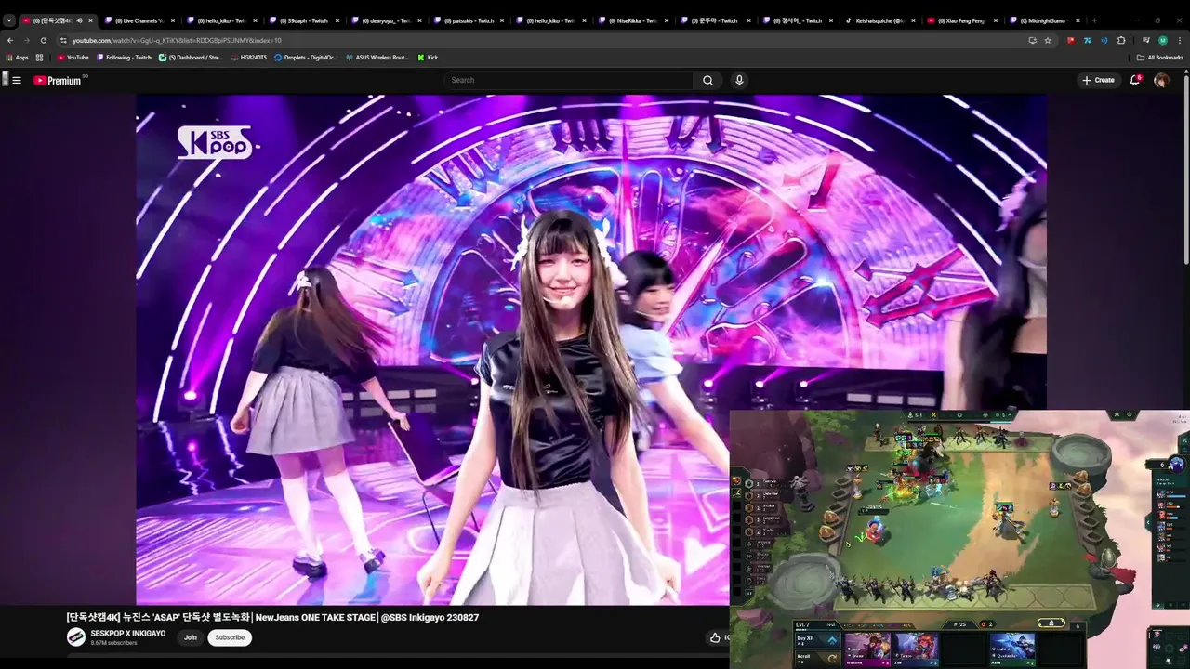Open Chrome three-dot menu
The width and height of the screenshot is (1190, 669).
tap(1181, 41)
